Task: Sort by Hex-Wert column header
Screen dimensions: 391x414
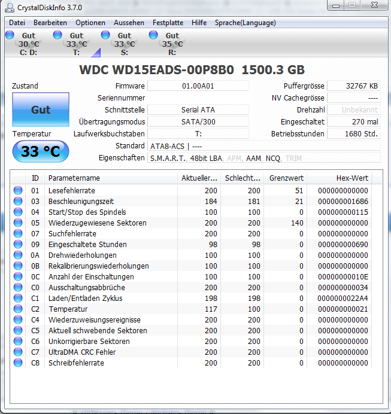Action: click(x=340, y=178)
